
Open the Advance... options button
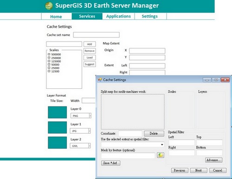click(x=214, y=160)
